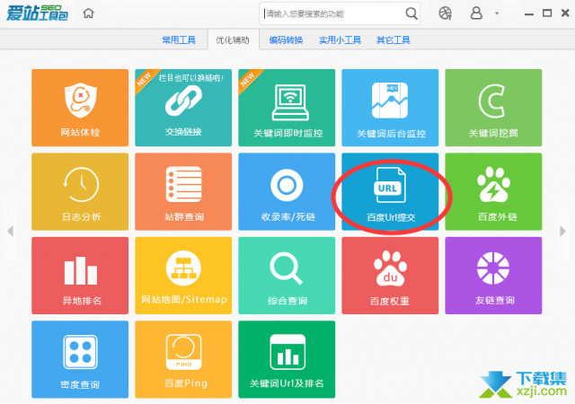Launch the 友链查询 friend link checker

[x=493, y=275]
